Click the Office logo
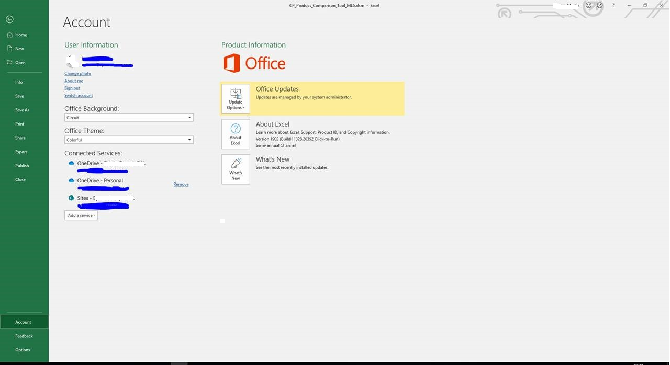This screenshot has width=670, height=365. click(254, 63)
